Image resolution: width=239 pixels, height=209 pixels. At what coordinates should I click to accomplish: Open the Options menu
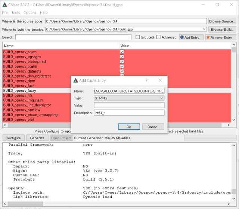(30, 12)
